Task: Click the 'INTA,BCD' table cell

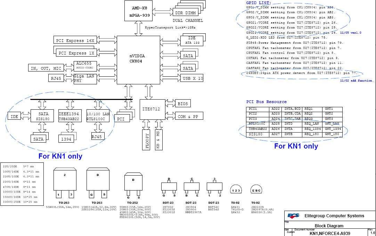Action: pos(292,109)
